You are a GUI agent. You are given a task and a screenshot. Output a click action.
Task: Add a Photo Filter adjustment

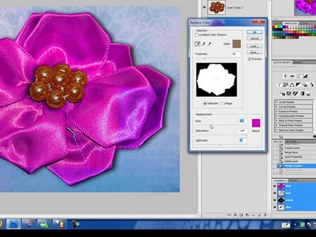[305, 84]
